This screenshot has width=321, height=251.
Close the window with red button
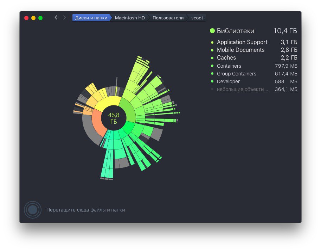pos(26,18)
